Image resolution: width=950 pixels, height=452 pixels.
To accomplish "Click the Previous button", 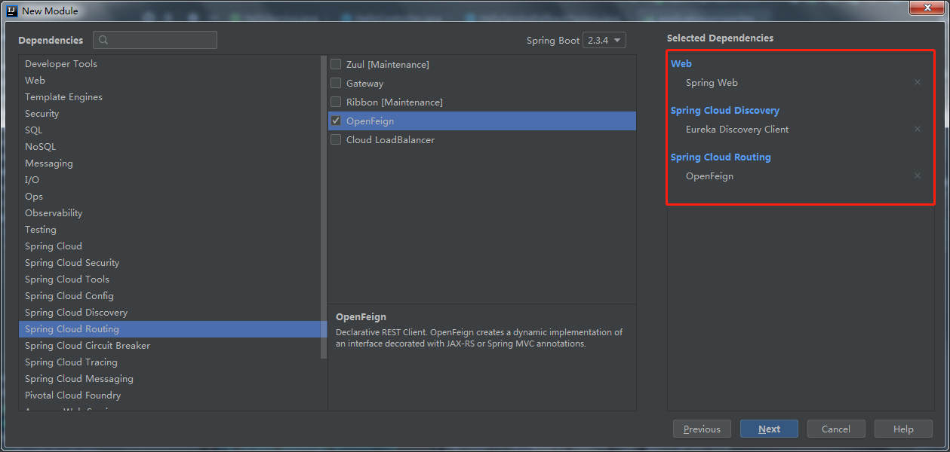I will pos(702,429).
